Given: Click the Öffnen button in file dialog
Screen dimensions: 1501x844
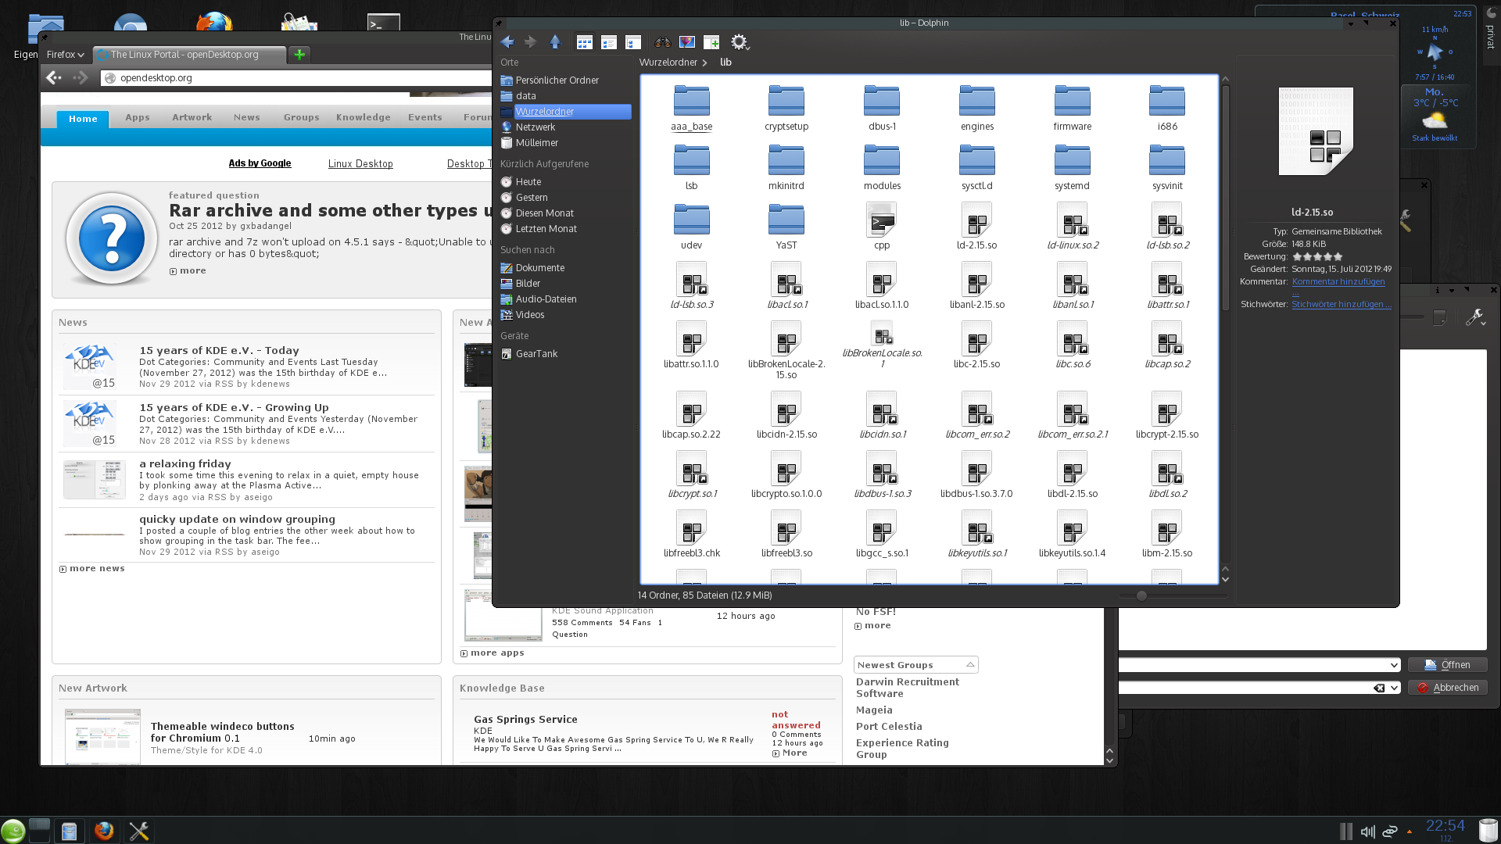Looking at the screenshot, I should (1447, 665).
